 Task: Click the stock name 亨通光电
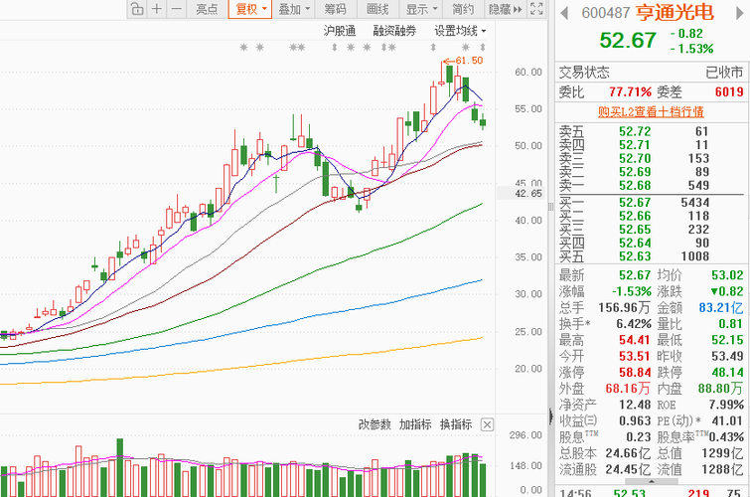click(675, 13)
